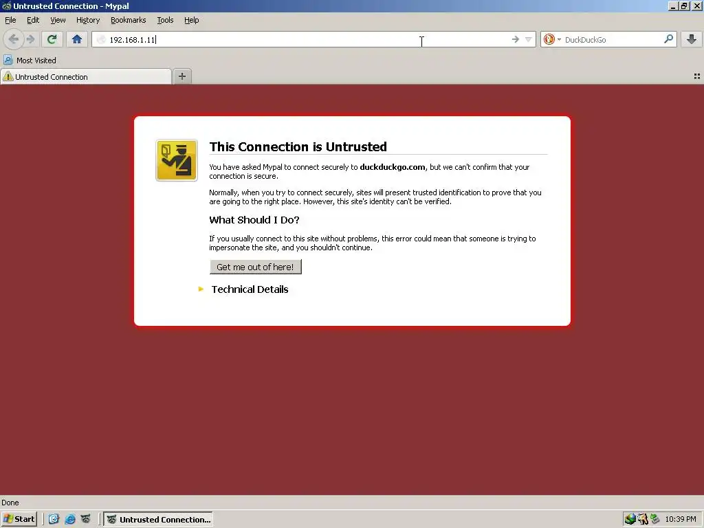Click the Go arrow in the address bar
This screenshot has width=704, height=528.
point(515,39)
